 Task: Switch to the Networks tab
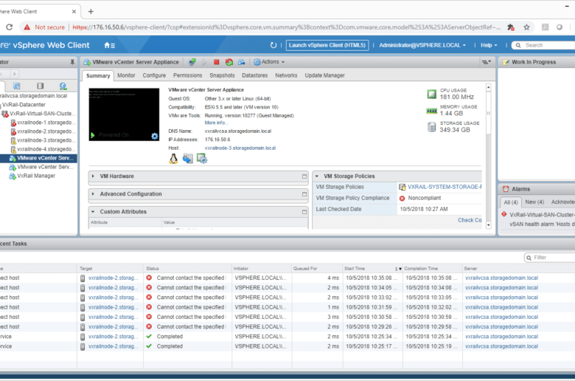tap(286, 75)
